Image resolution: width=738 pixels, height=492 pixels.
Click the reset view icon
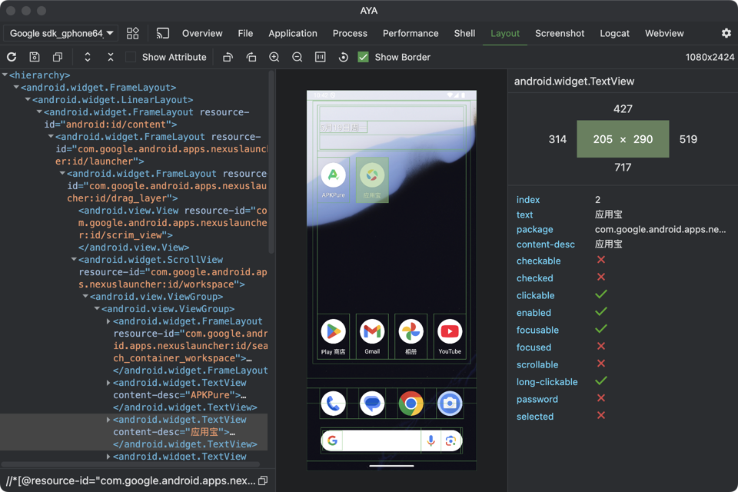click(x=343, y=57)
